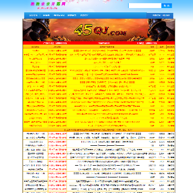Viewport: 193px width, 193px height.
Task: Open the server name link in the first yellow row
Action: [35, 51]
